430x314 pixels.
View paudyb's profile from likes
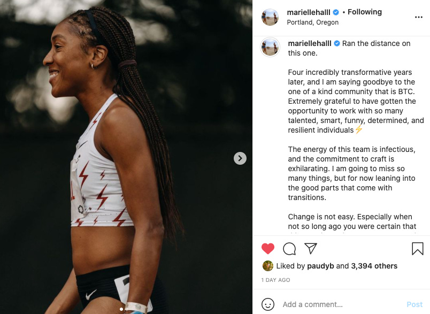(x=320, y=266)
